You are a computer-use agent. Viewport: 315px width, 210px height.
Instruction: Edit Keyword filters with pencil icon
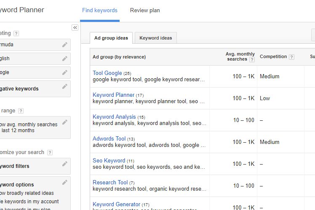[x=65, y=164]
